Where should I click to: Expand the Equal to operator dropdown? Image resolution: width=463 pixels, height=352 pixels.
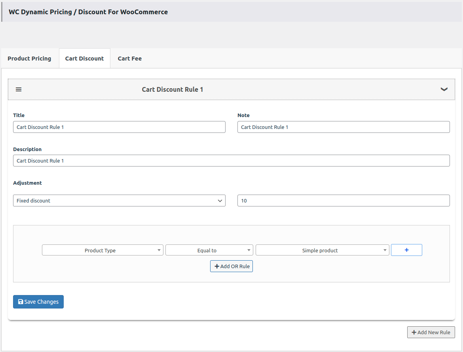[209, 250]
